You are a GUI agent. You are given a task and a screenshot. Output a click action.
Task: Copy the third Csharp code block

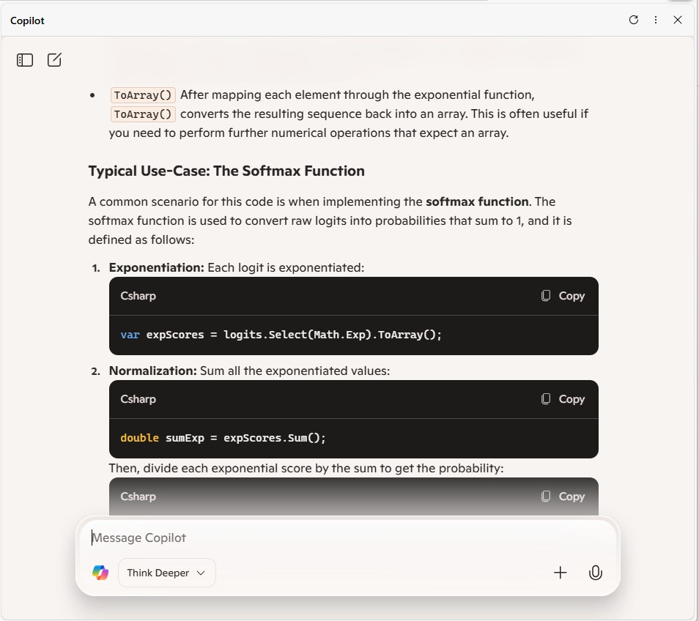point(563,497)
